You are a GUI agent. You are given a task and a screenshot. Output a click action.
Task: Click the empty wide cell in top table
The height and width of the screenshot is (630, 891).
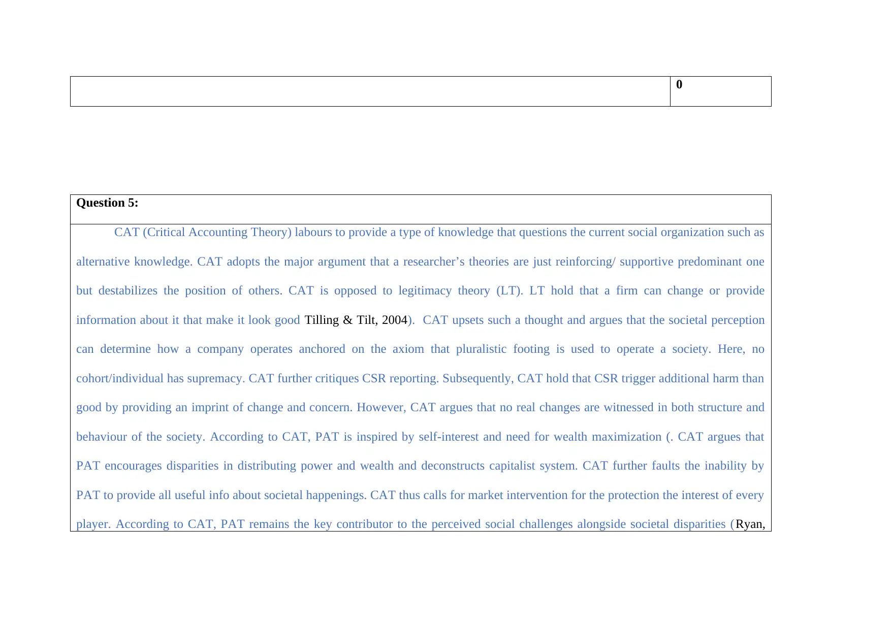point(370,91)
